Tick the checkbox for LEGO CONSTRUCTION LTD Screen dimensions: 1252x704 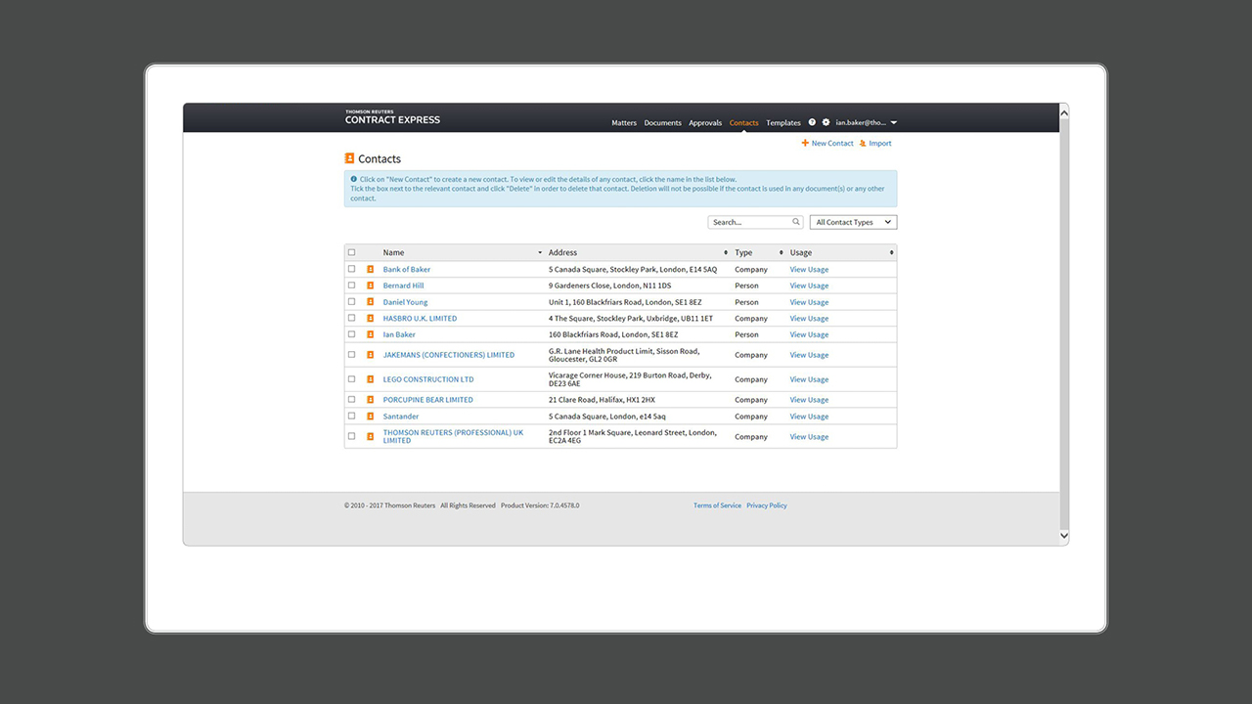352,379
